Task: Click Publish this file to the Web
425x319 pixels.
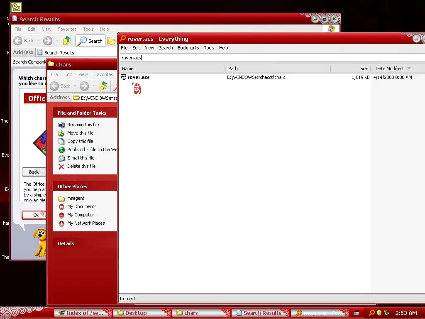Action: coord(92,150)
